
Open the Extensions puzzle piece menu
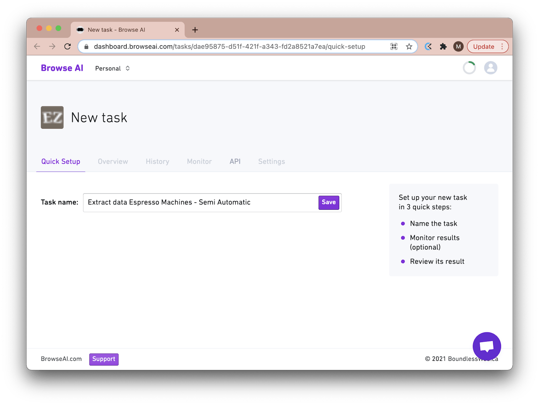coord(443,46)
